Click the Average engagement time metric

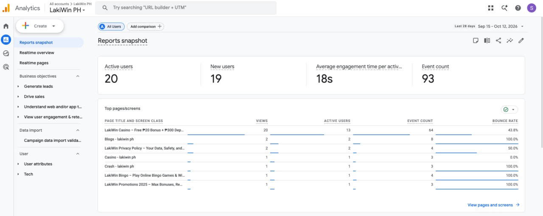point(359,75)
